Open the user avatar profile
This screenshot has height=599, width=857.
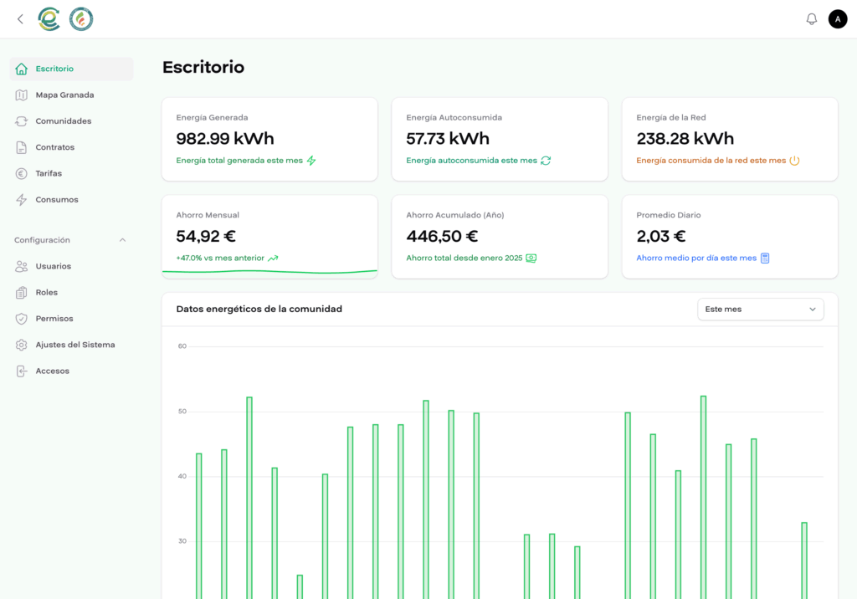[x=838, y=18]
